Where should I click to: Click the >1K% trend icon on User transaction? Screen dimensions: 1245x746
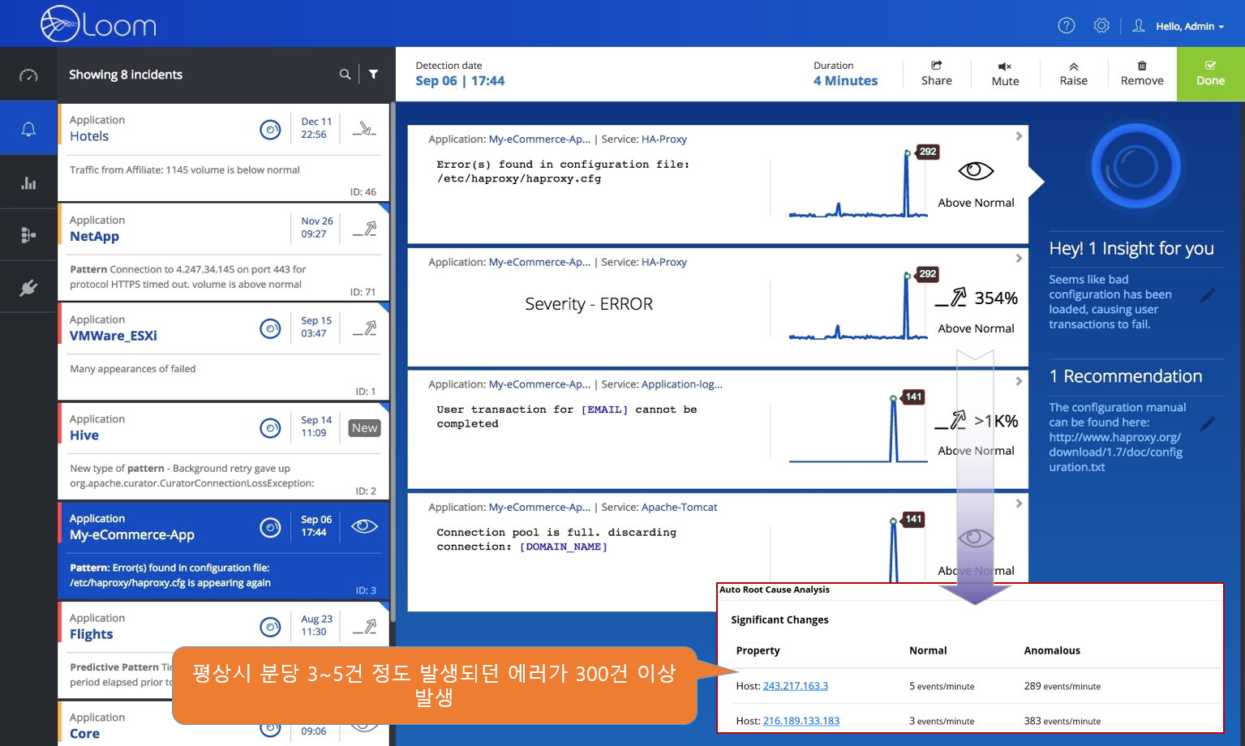point(951,420)
